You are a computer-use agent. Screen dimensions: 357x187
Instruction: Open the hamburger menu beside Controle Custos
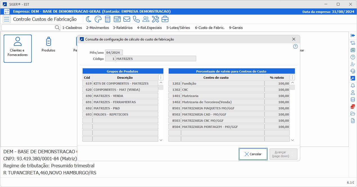coord(7,19)
